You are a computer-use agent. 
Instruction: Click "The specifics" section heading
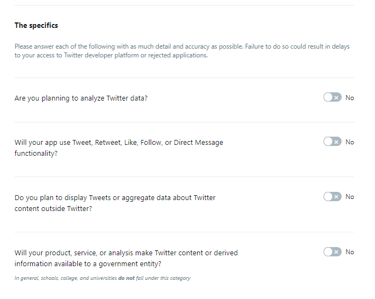pos(36,26)
